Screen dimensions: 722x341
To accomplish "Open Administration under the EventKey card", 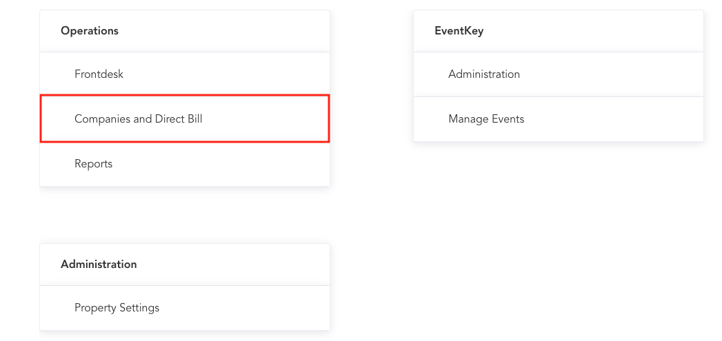I will (x=484, y=74).
